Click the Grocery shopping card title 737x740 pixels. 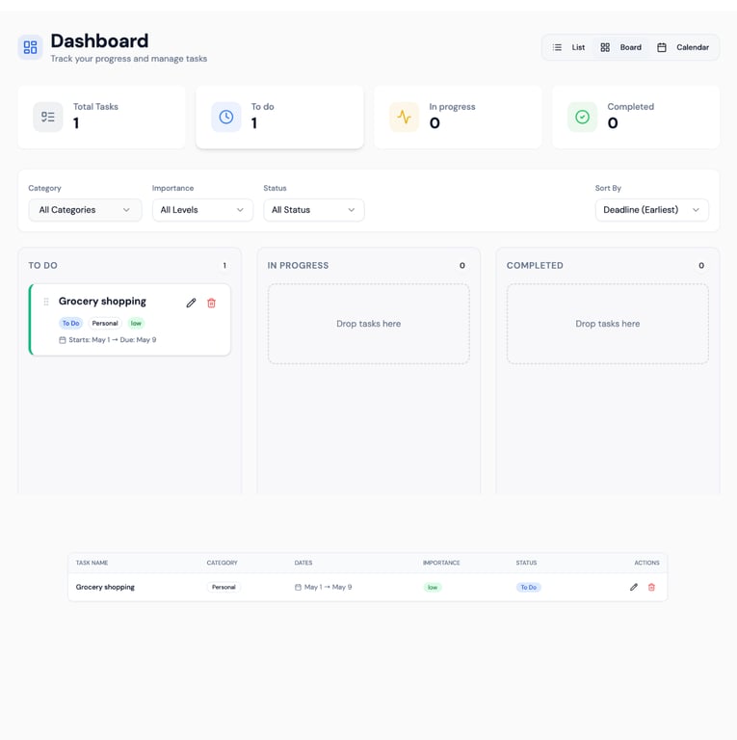point(102,301)
